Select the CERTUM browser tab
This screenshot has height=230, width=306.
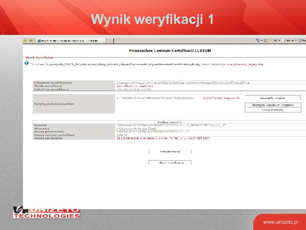click(x=71, y=41)
